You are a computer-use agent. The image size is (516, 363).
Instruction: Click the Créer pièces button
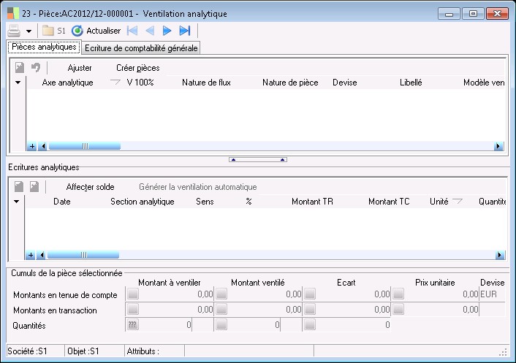click(137, 68)
